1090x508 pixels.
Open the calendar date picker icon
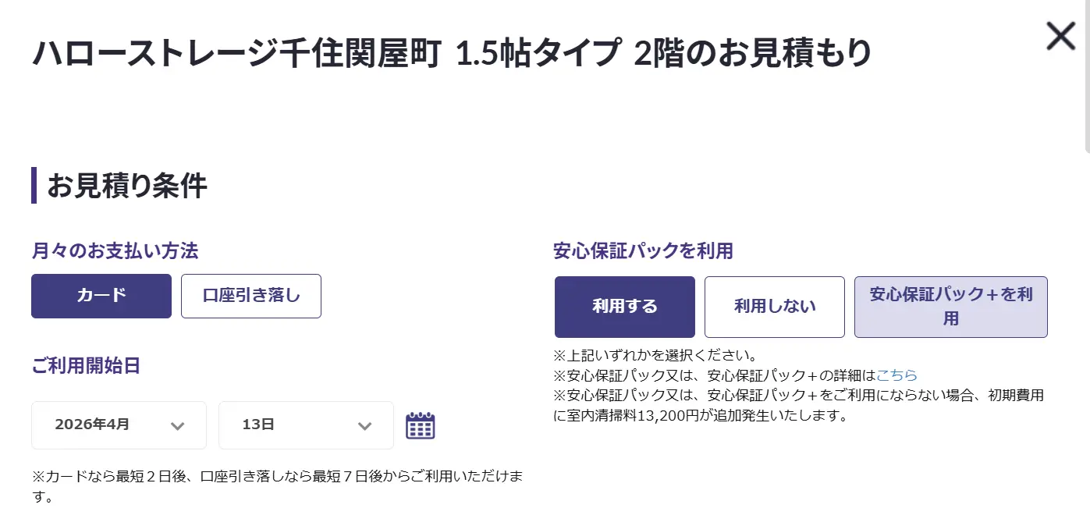tap(421, 425)
